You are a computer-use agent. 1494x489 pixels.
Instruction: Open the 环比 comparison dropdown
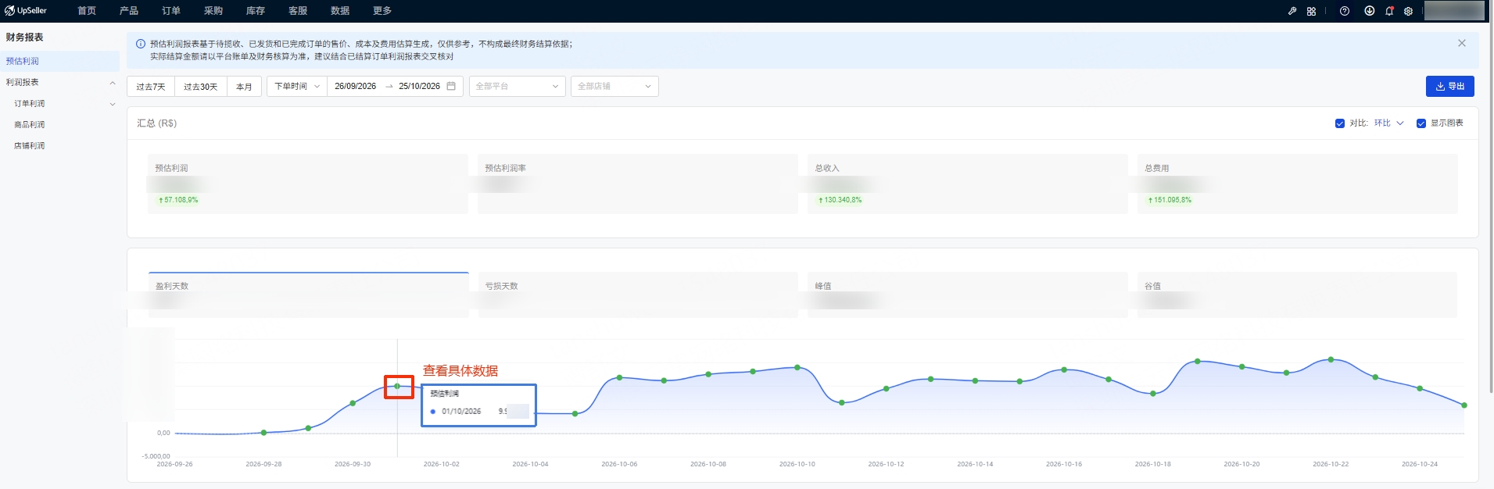(x=1389, y=123)
